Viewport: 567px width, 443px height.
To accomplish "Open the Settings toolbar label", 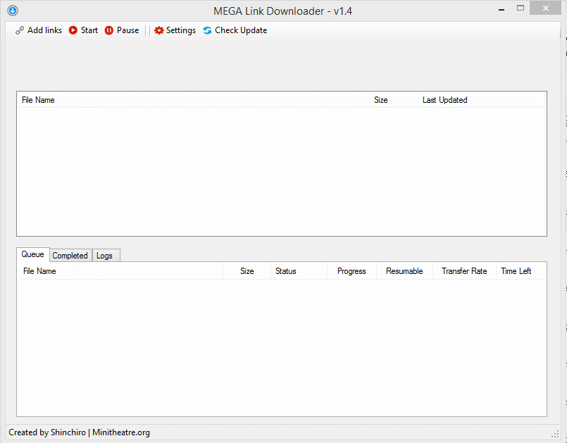I will 181,30.
